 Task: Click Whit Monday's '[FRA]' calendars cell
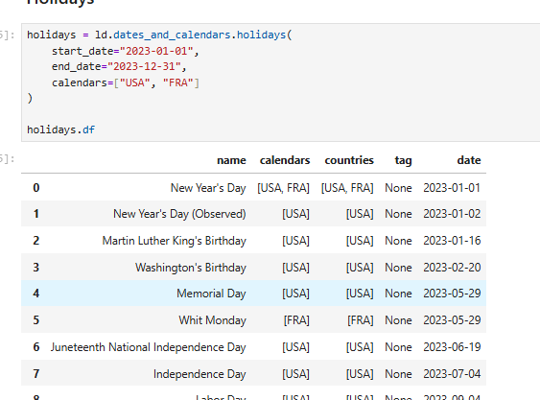(x=296, y=320)
